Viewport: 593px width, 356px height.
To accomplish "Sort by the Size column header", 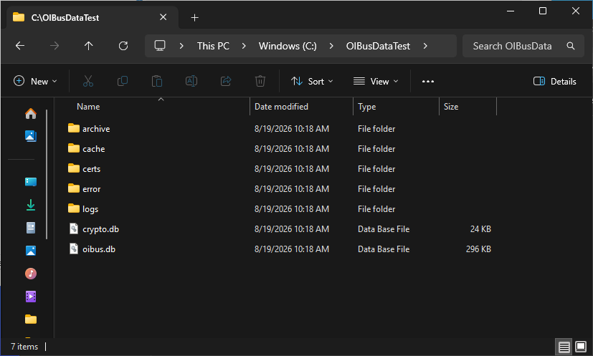I will 451,107.
